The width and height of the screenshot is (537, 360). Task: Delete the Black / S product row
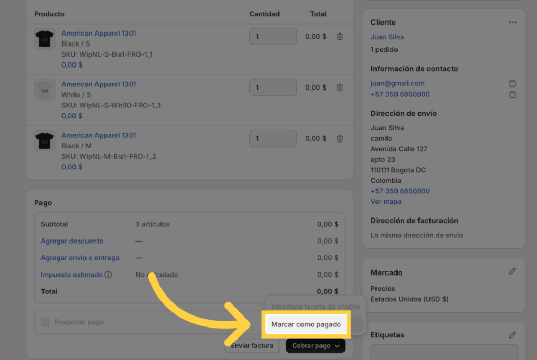pos(340,37)
